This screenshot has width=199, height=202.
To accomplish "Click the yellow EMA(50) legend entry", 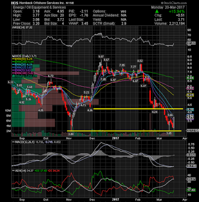I will pos(23,59).
